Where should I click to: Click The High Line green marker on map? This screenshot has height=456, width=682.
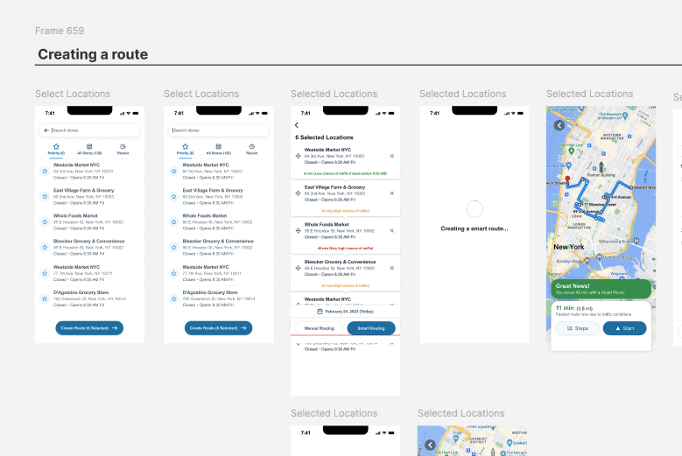click(x=572, y=151)
